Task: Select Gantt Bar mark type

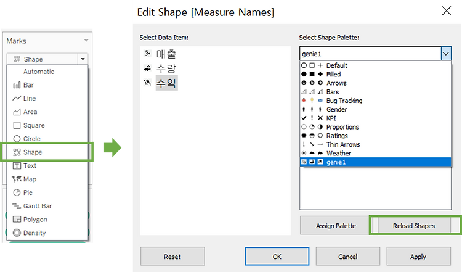Action: point(47,206)
